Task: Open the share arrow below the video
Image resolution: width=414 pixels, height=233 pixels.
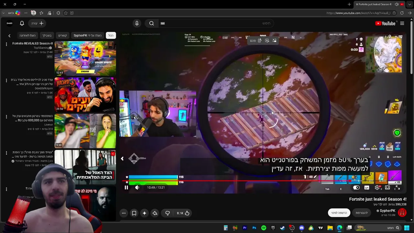Action: click(155, 213)
